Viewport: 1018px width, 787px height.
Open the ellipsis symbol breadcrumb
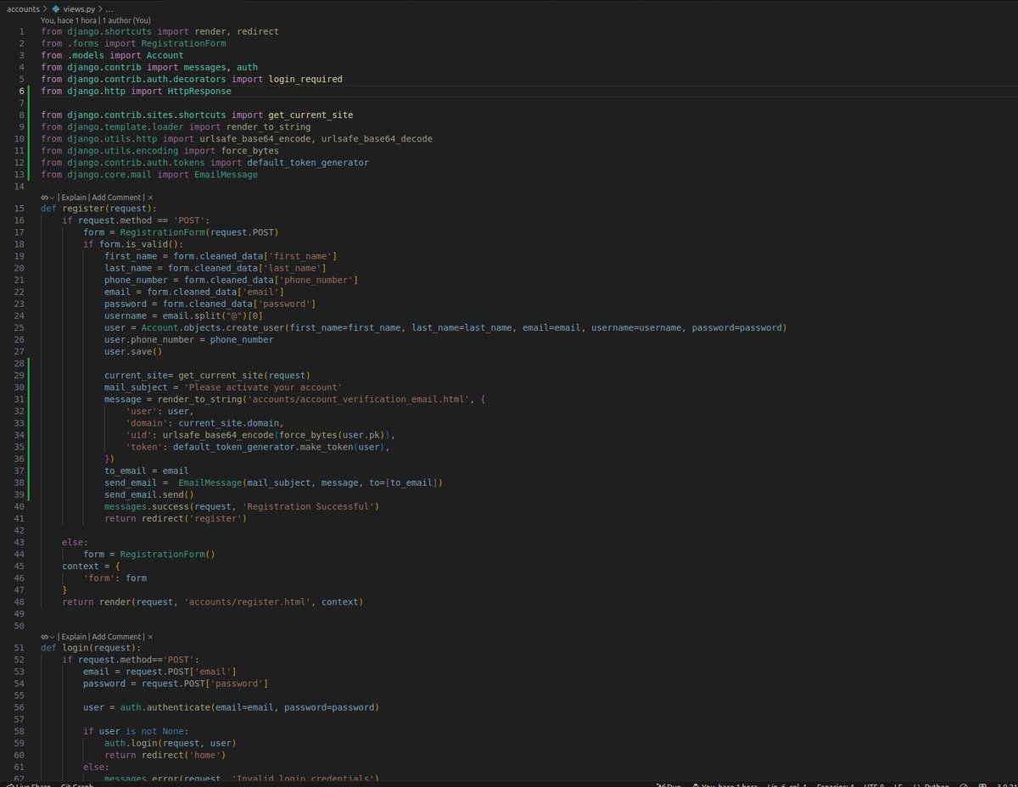coord(109,8)
